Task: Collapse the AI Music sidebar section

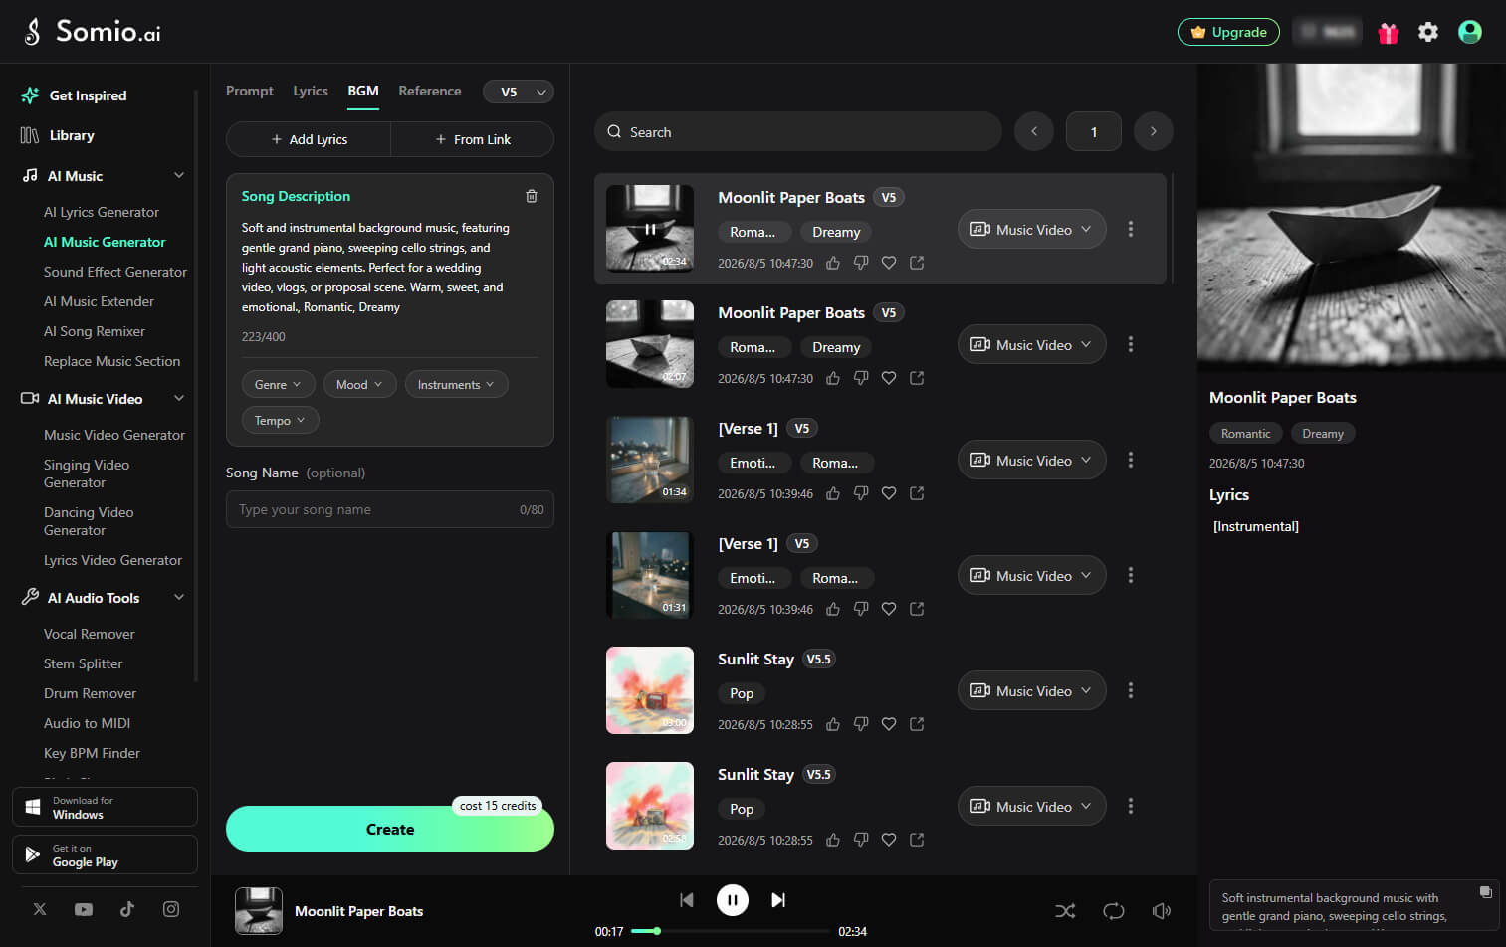Action: [179, 175]
